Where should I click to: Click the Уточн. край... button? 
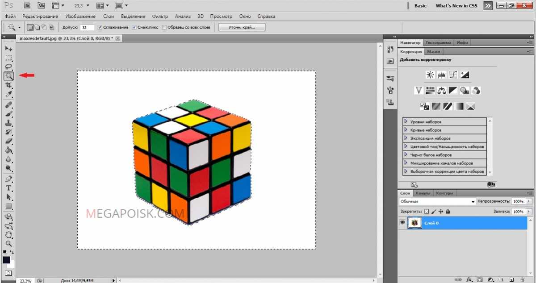tap(242, 27)
